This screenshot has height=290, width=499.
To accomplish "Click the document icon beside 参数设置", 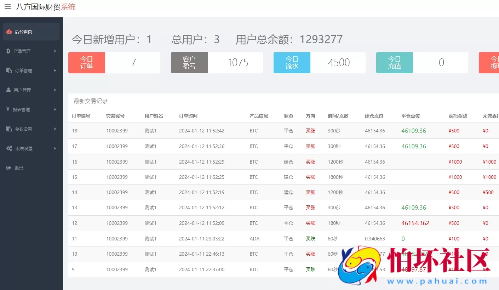I will click(8, 129).
